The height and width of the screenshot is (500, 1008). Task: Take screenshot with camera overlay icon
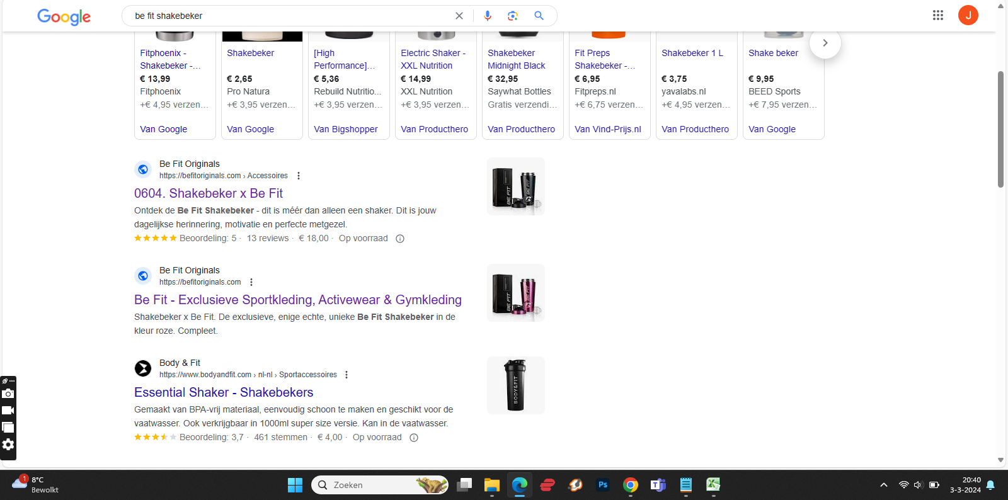pos(8,394)
